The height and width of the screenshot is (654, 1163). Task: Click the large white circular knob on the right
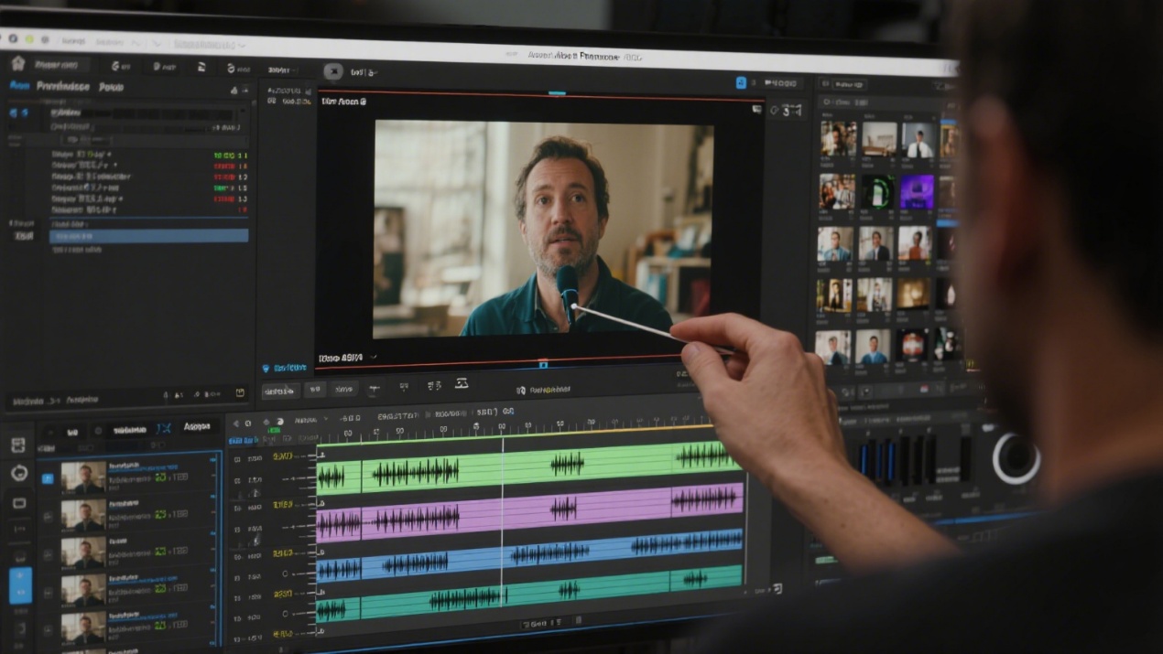pos(1016,458)
